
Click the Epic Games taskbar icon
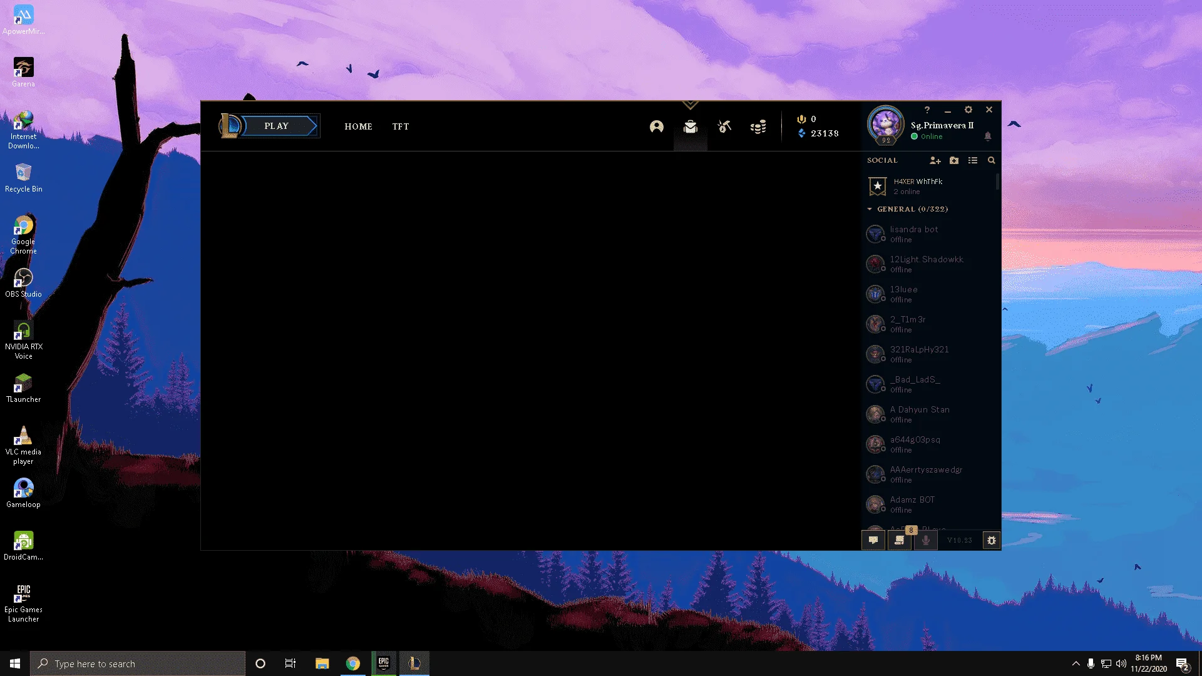click(384, 663)
